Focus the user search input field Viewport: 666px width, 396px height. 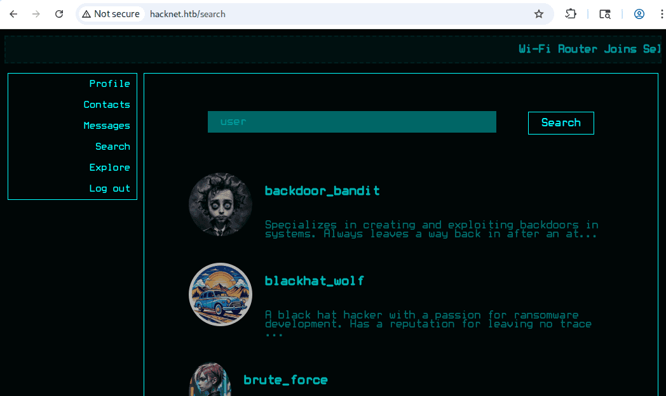click(351, 122)
